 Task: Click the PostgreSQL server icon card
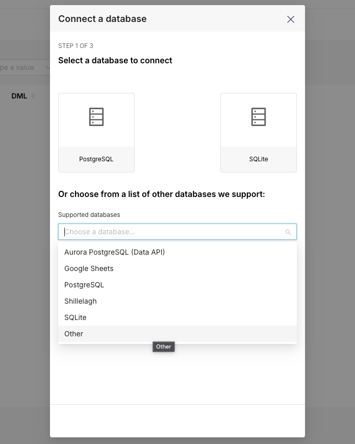tap(96, 117)
